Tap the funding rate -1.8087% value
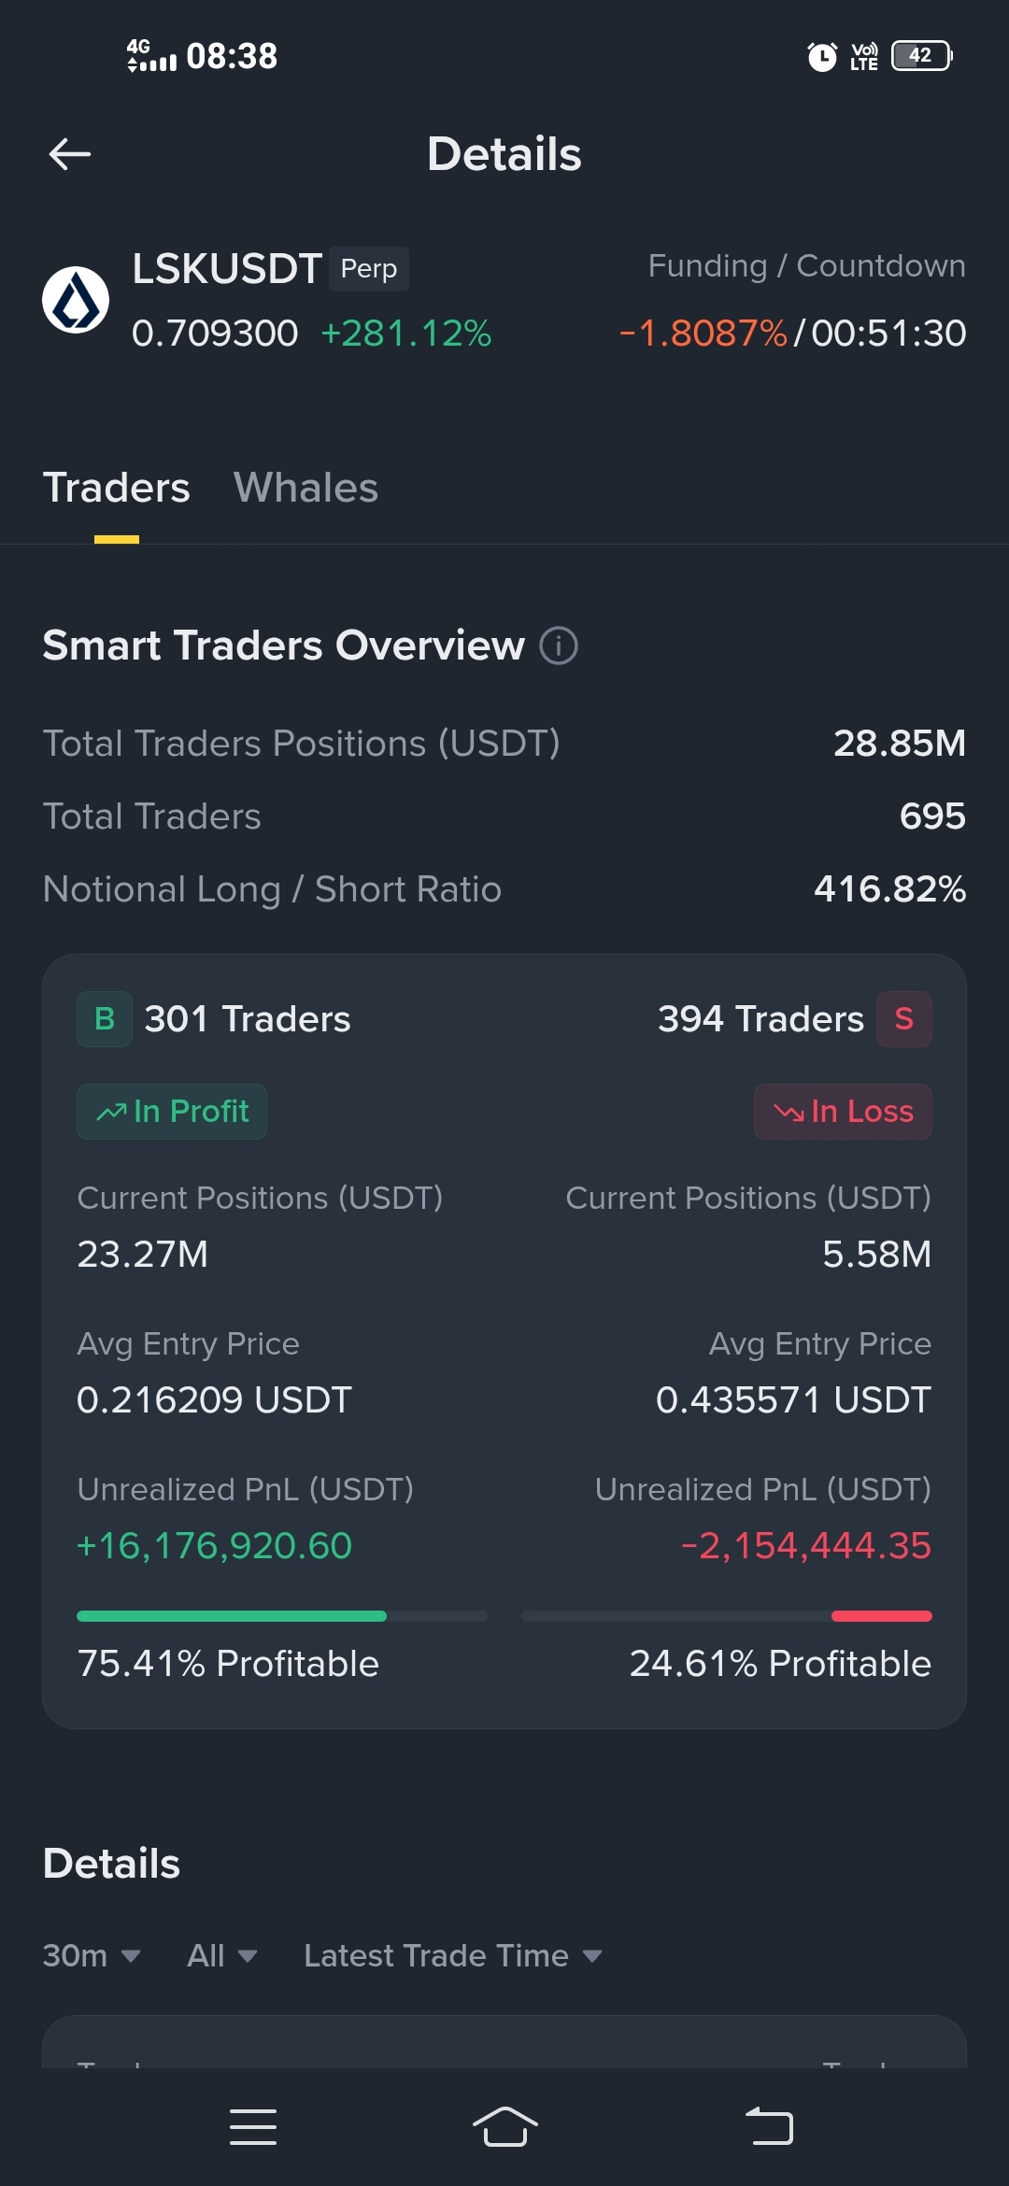The height and width of the screenshot is (2186, 1009). click(703, 334)
